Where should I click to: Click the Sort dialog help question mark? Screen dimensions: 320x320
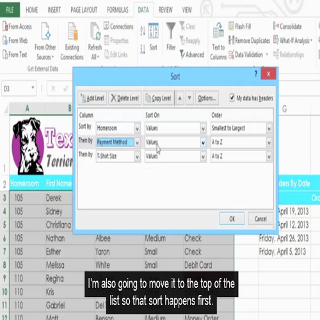[256, 74]
